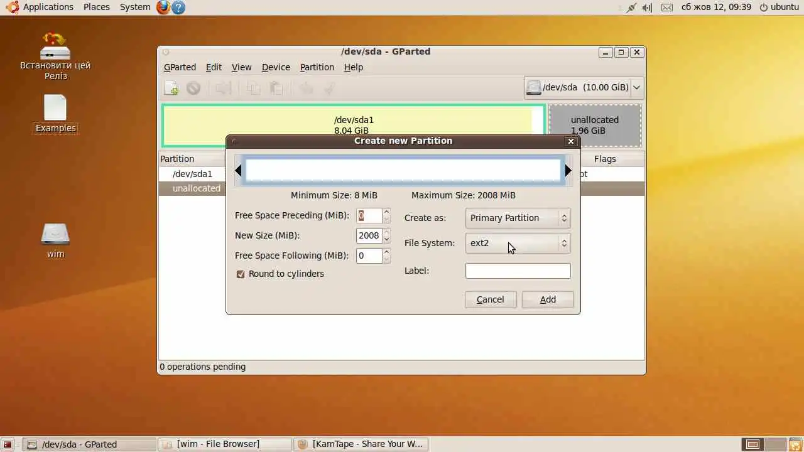Increase New Size with the up stepper
Image resolution: width=804 pixels, height=452 pixels.
[386, 232]
